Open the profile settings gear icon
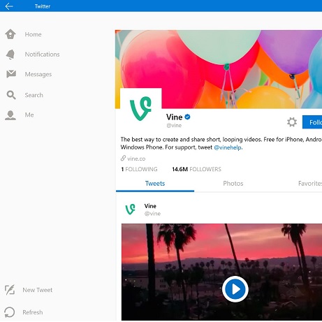The width and height of the screenshot is (322, 322). pos(292,122)
